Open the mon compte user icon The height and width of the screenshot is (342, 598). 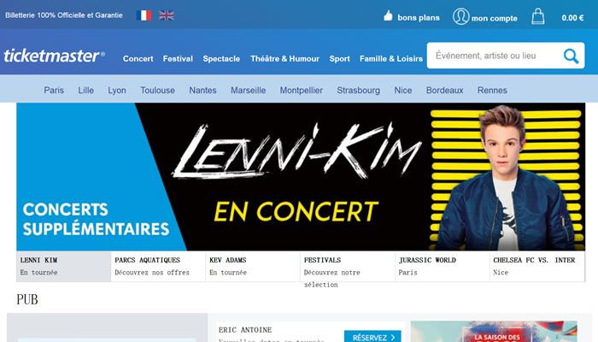[x=460, y=17]
